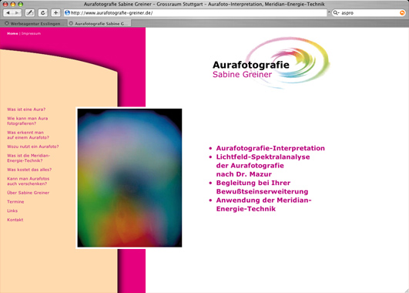
Task: Open the Kontakt link
Action: (15, 220)
